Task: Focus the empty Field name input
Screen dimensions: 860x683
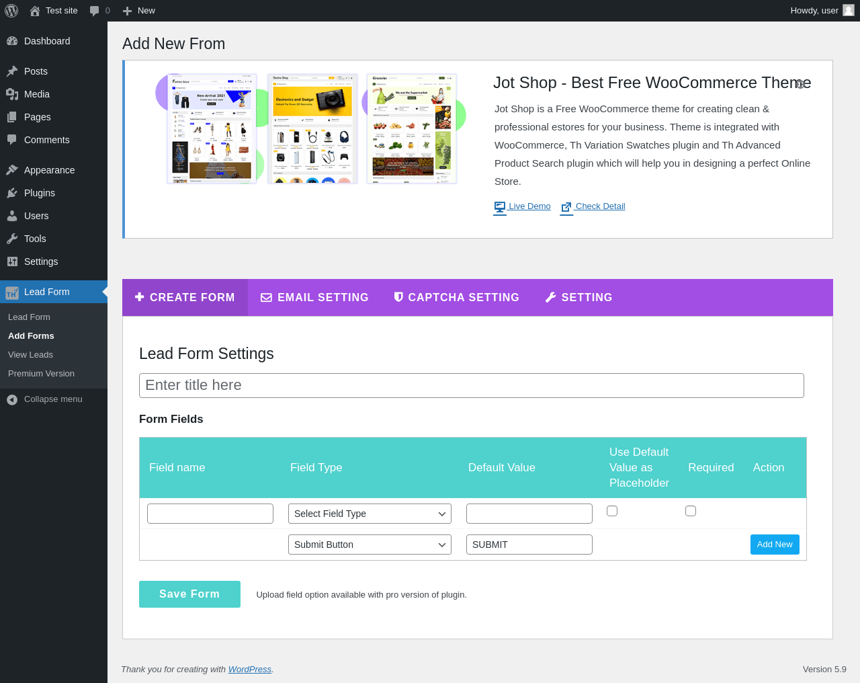Action: coord(210,514)
